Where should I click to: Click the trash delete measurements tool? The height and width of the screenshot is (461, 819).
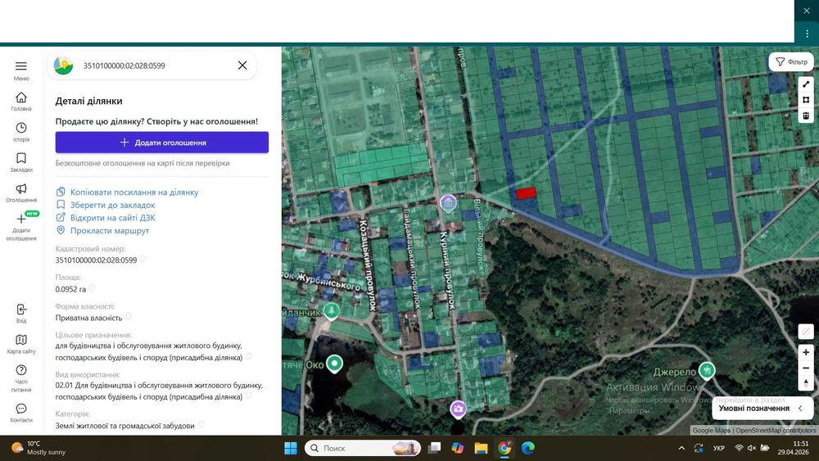(x=806, y=115)
